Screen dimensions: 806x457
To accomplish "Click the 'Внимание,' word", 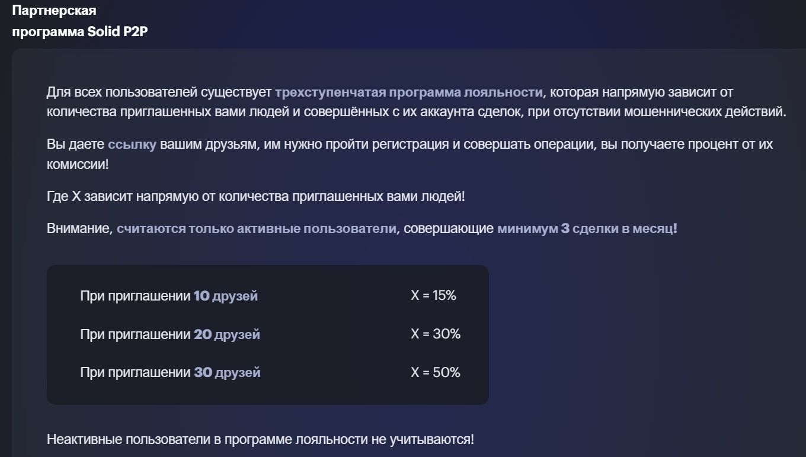I will click(80, 229).
